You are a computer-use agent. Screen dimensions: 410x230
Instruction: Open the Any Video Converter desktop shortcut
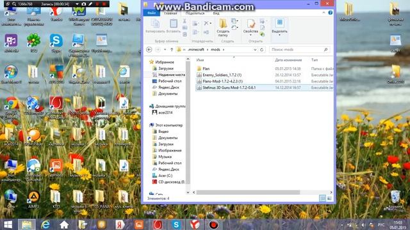click(x=34, y=170)
